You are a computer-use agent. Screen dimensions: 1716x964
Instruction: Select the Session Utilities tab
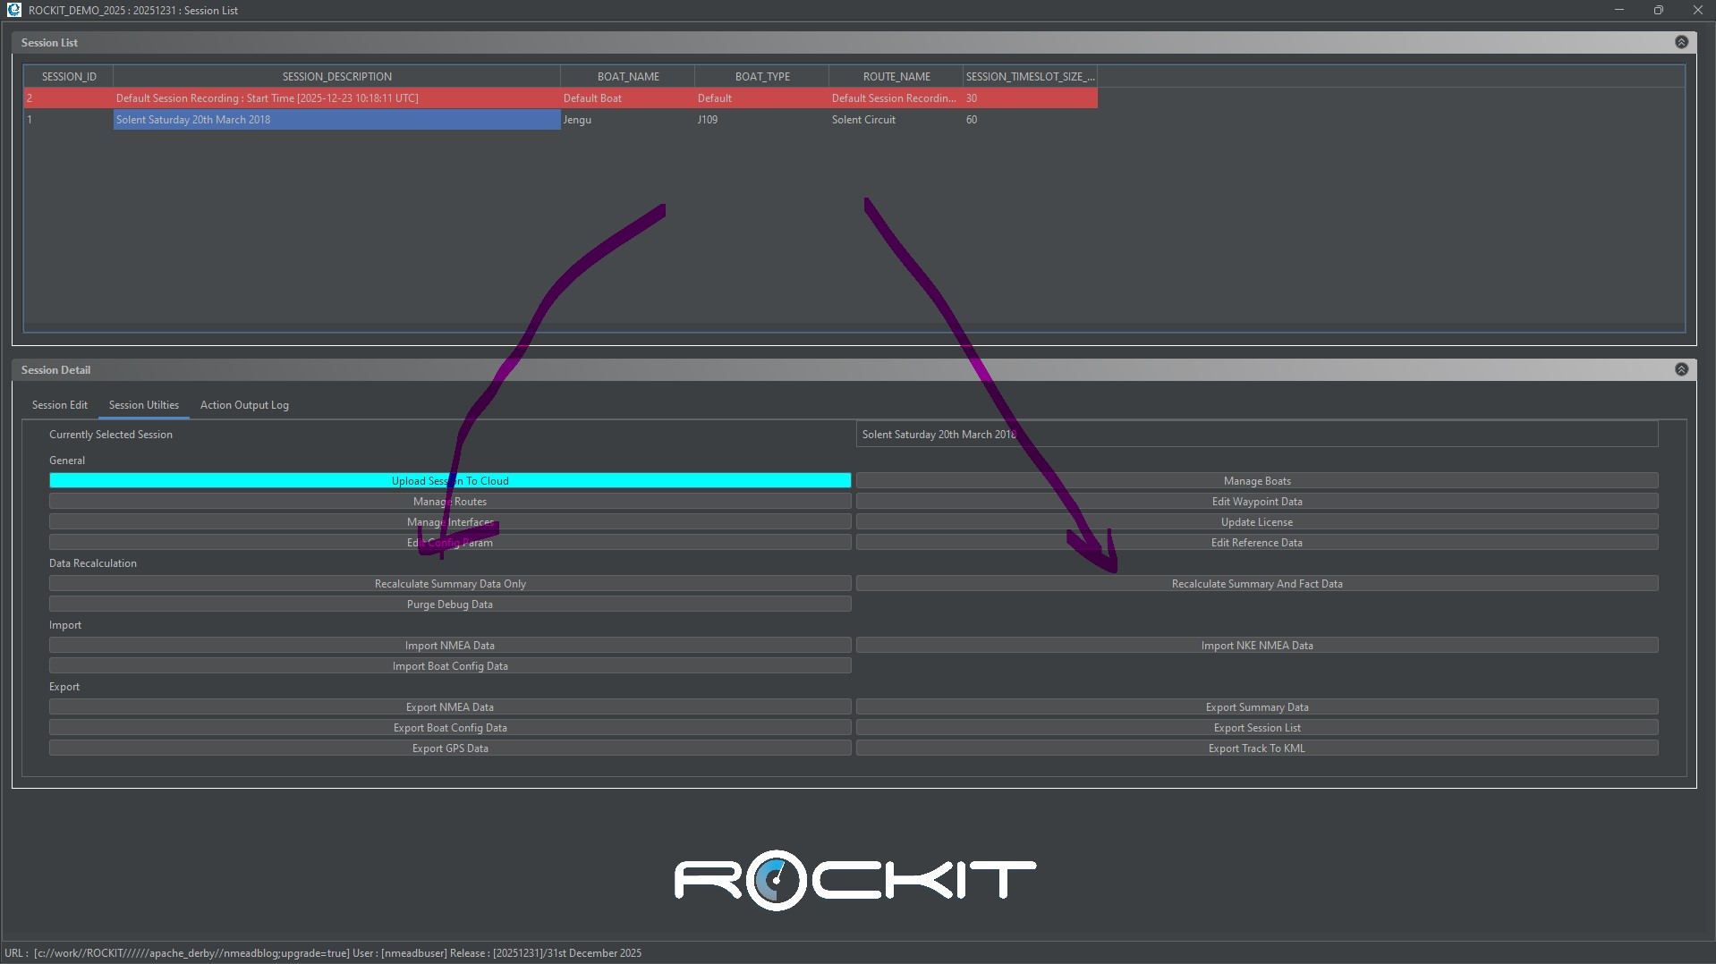tap(144, 405)
